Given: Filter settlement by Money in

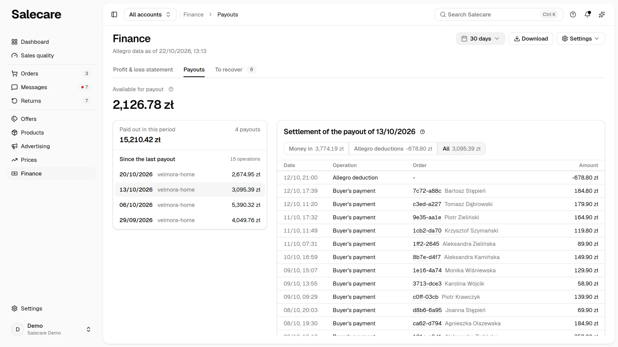Looking at the screenshot, I should tap(316, 149).
